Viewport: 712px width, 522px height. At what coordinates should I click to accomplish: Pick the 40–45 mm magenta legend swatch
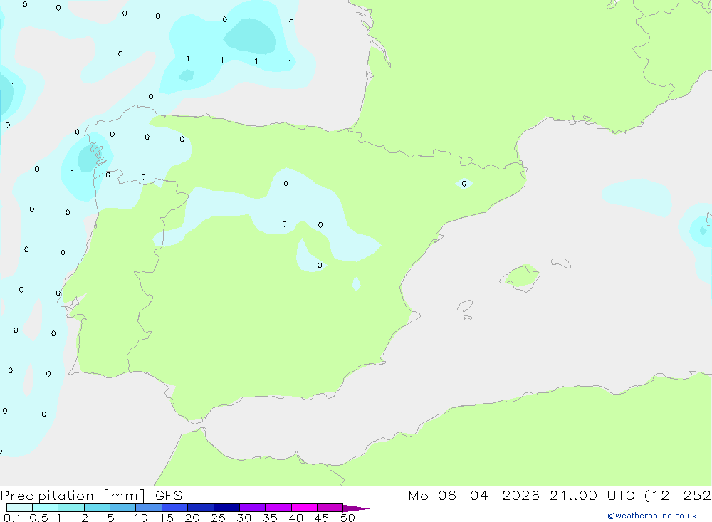point(304,508)
